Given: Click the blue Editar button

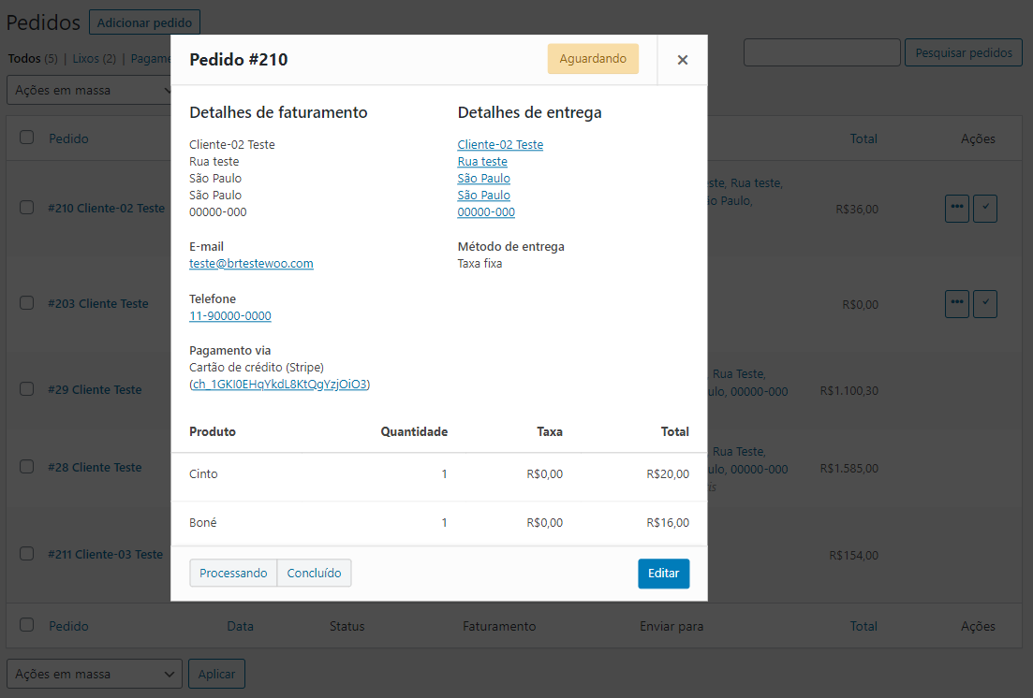Looking at the screenshot, I should [663, 573].
